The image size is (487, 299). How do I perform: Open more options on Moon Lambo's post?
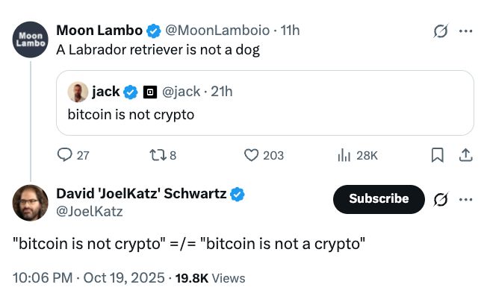(466, 31)
